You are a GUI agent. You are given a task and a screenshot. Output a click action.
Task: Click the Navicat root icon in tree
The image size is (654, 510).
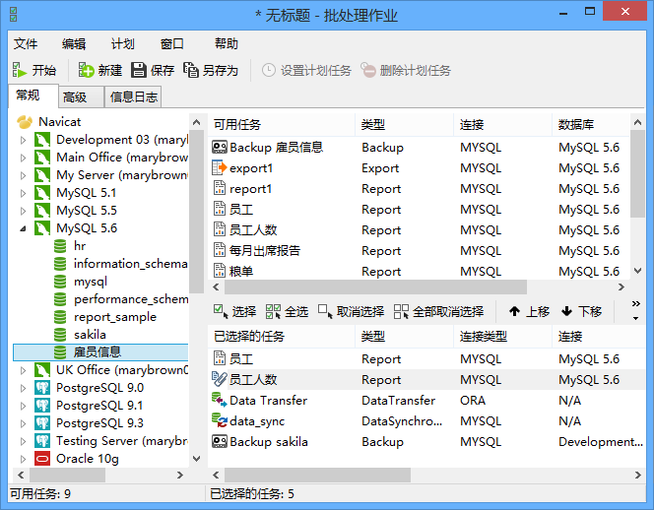(x=25, y=122)
